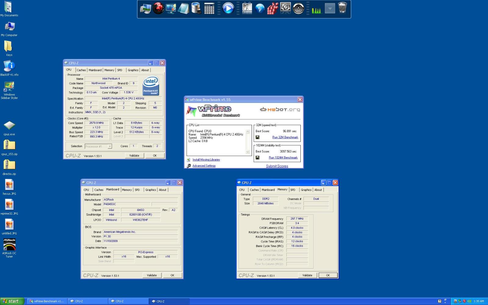
Task: Open the red cubes registry dock icon
Action: coord(273,9)
